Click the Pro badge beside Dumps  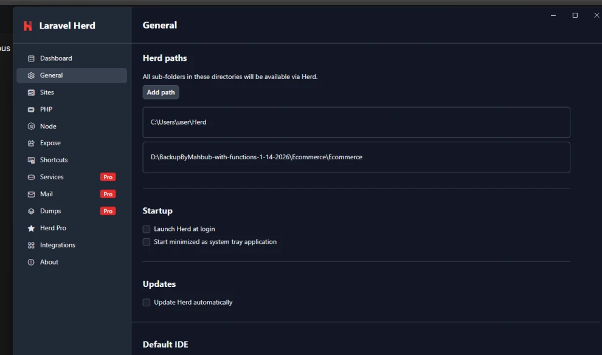point(108,211)
